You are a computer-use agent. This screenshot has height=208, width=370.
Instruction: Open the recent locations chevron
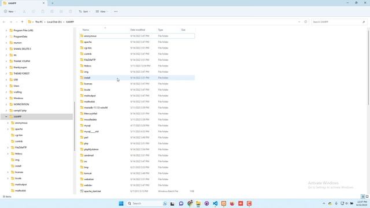(x=17, y=22)
